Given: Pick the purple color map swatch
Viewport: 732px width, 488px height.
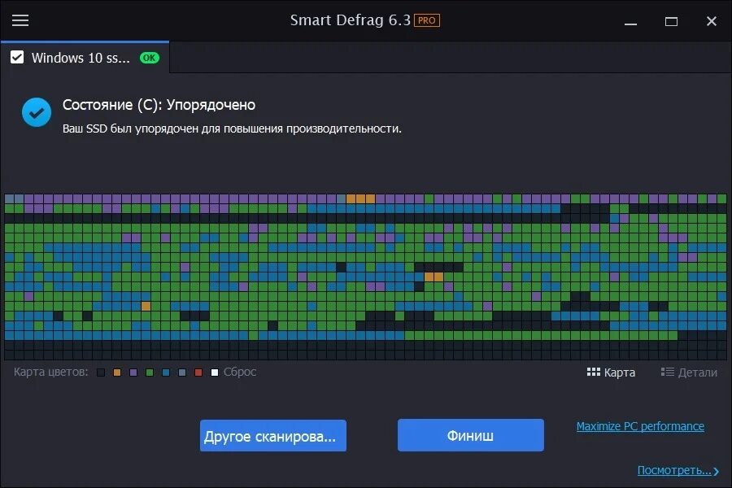Looking at the screenshot, I should click(x=133, y=373).
